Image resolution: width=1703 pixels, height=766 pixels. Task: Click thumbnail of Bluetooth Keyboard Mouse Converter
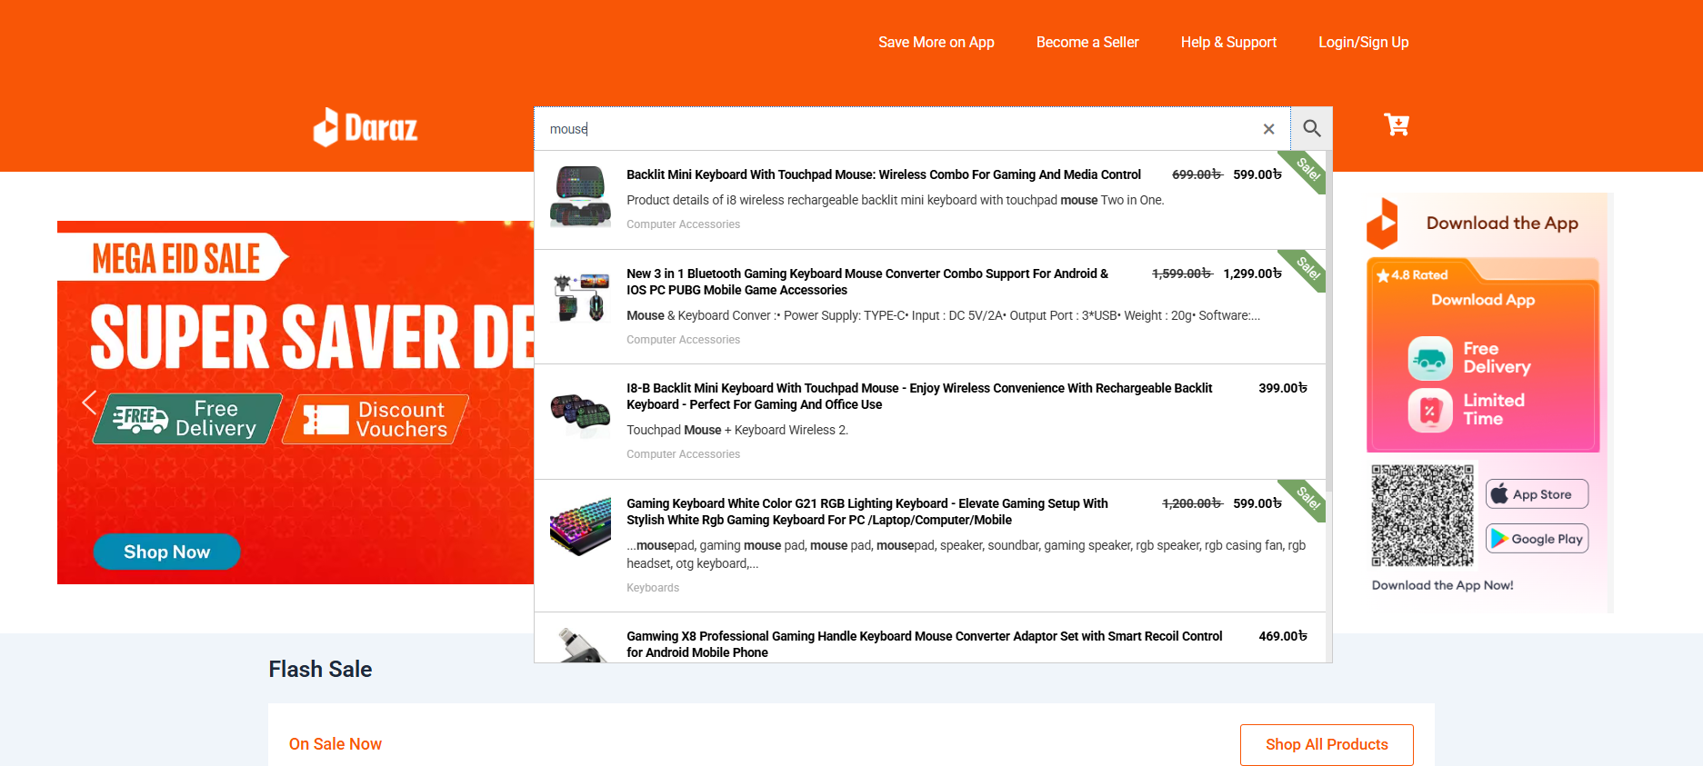pyautogui.click(x=580, y=298)
